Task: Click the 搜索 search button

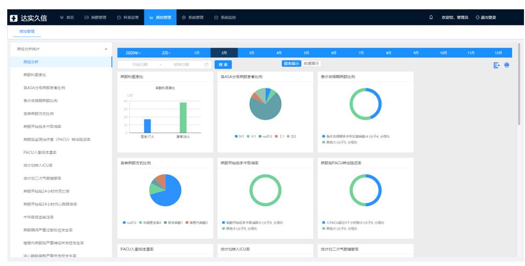Action: (x=223, y=65)
